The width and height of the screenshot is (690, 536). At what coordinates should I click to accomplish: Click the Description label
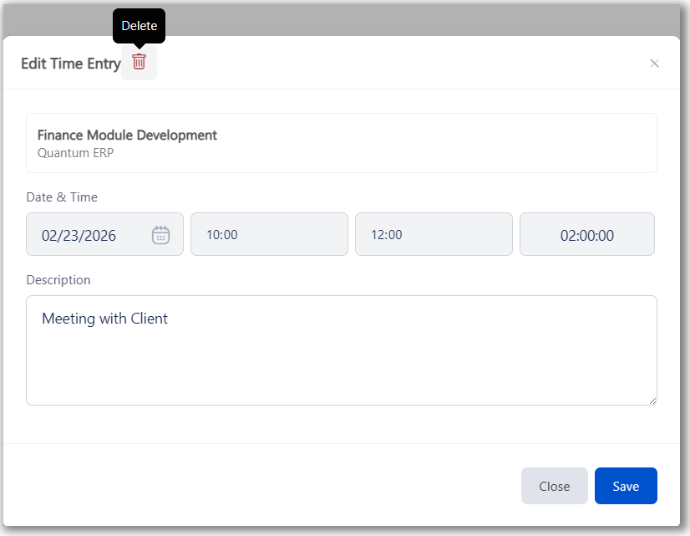58,279
